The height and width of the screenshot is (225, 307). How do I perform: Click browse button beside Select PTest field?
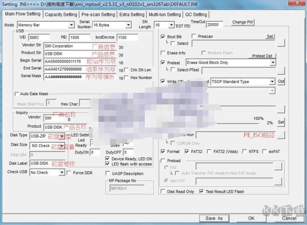(x=281, y=71)
